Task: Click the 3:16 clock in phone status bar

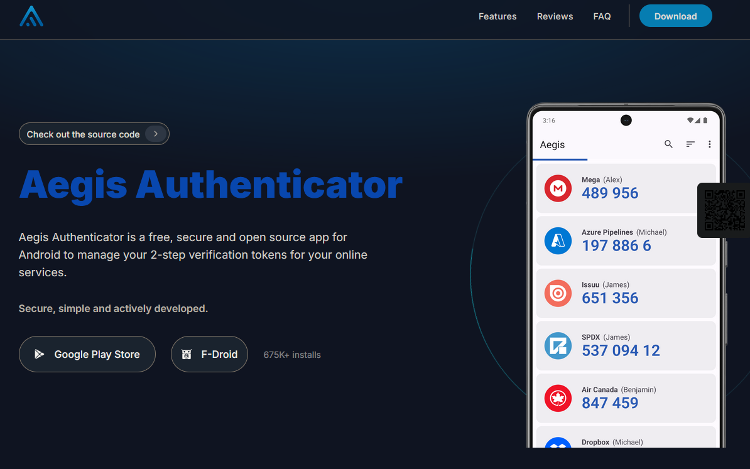Action: (x=548, y=121)
